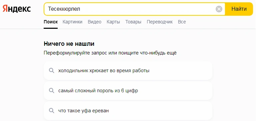Click magnifier icon beside самый сложный пороль suggestion

click(x=52, y=91)
